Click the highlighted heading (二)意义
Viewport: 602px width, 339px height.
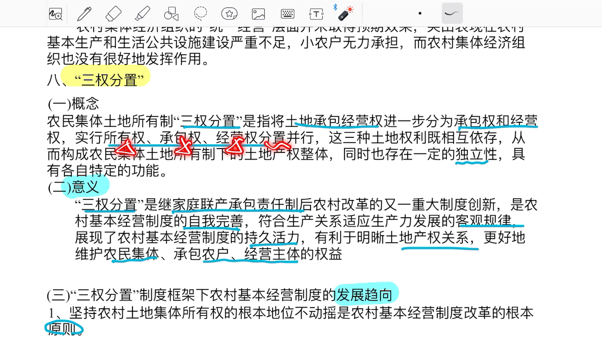point(74,187)
